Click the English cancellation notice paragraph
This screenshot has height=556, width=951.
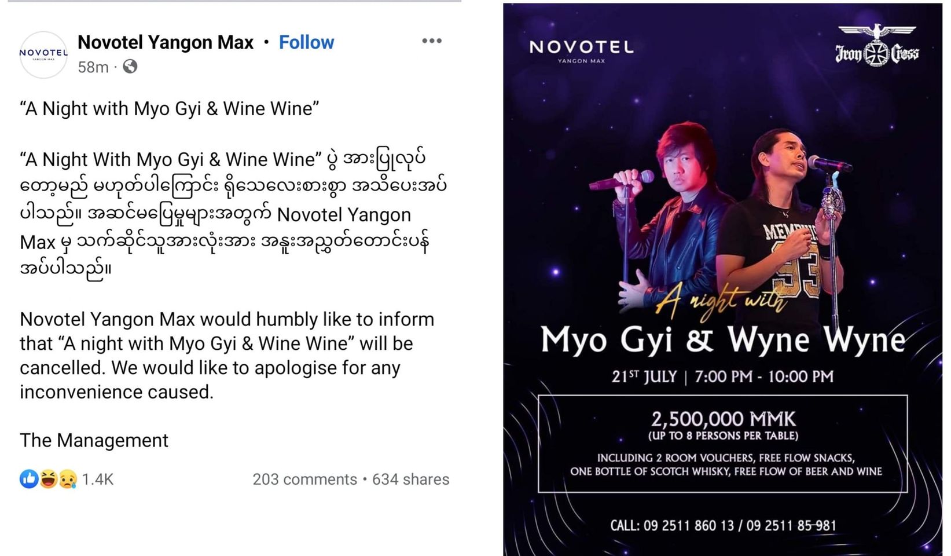pyautogui.click(x=227, y=356)
